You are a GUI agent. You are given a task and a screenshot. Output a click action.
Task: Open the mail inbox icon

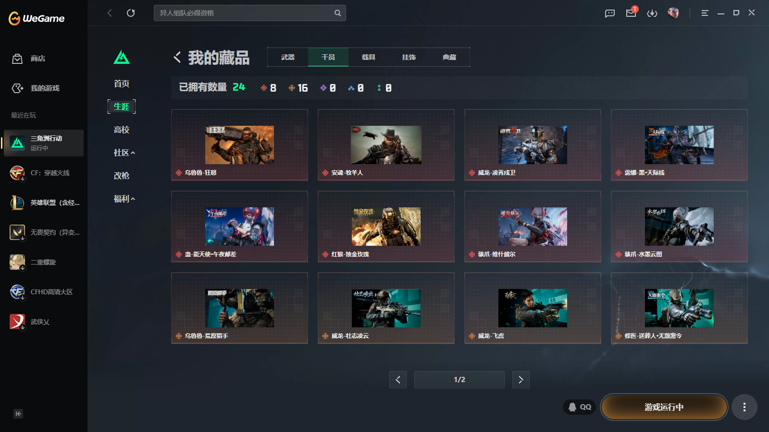point(631,13)
